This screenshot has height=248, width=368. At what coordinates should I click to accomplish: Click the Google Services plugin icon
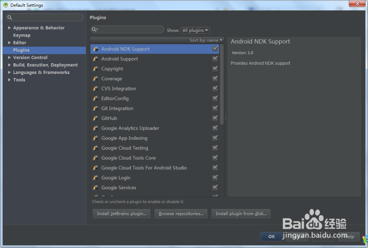coord(96,187)
